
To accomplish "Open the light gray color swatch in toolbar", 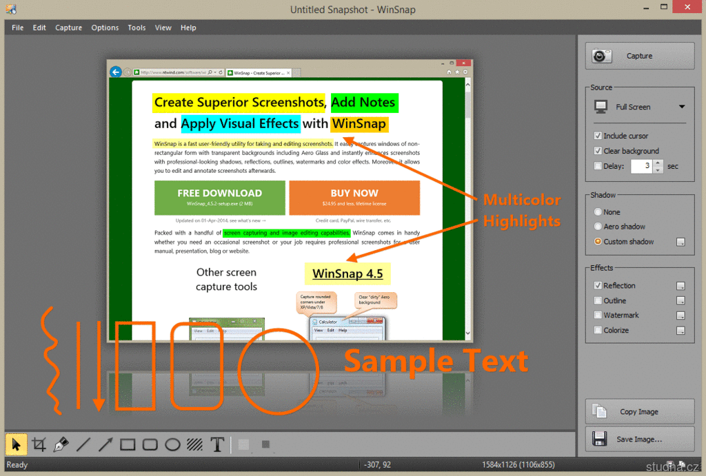I will [243, 444].
